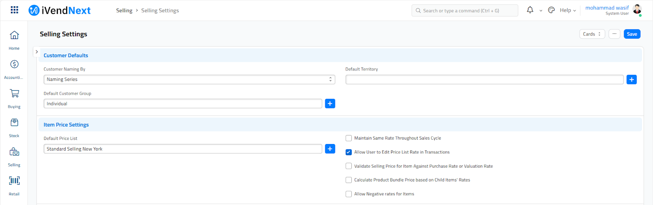Image resolution: width=653 pixels, height=205 pixels.
Task: Click the Default Price List field
Action: coord(182,149)
